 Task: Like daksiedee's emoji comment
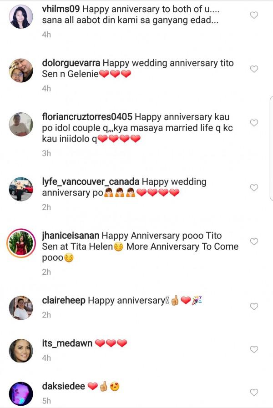pyautogui.click(x=254, y=392)
